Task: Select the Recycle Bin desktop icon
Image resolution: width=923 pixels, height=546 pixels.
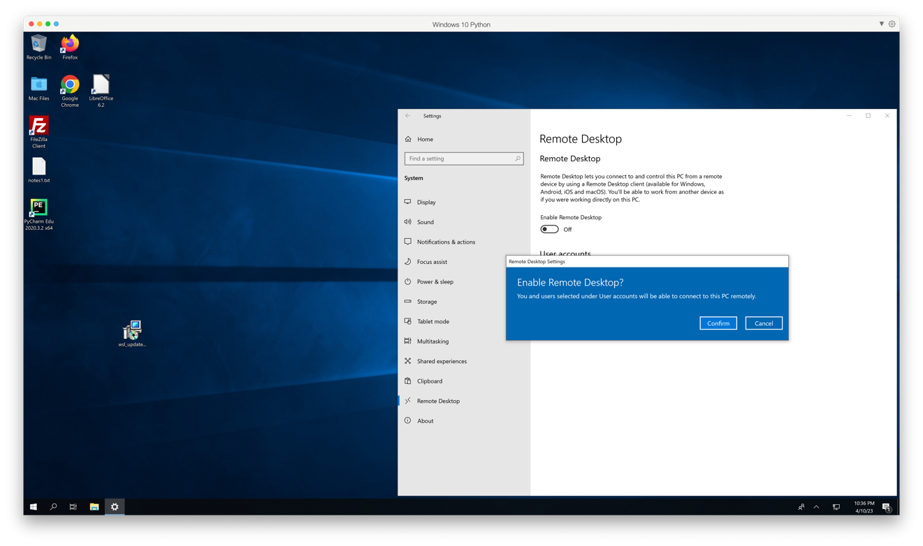Action: tap(38, 47)
